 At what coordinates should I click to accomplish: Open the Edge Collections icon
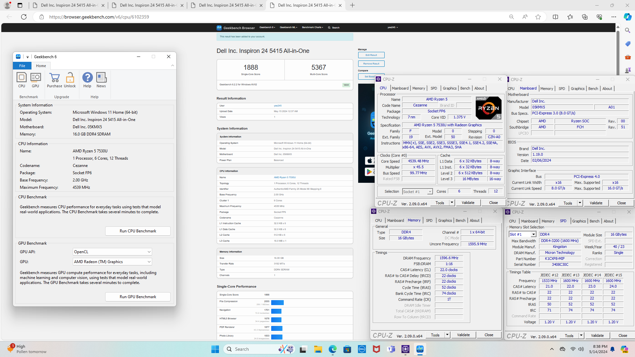585,17
